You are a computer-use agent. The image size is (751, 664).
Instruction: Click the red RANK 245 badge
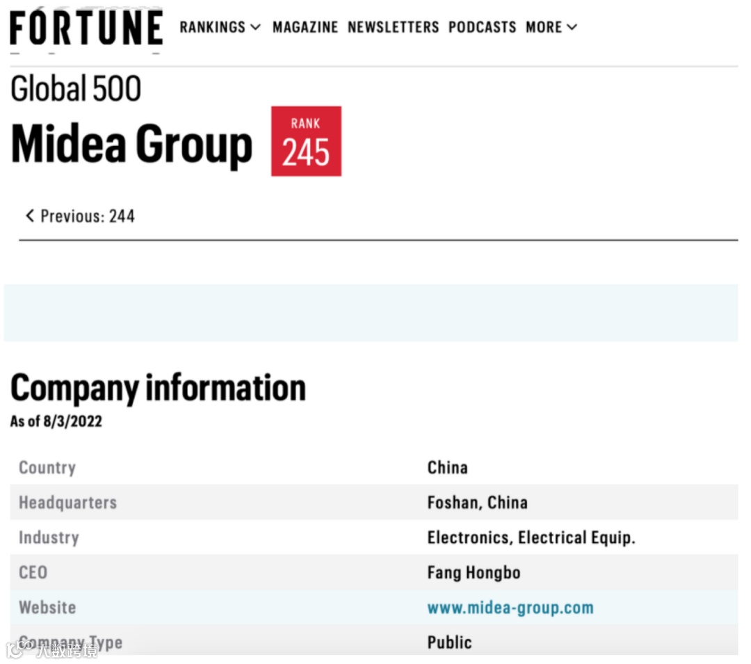306,141
